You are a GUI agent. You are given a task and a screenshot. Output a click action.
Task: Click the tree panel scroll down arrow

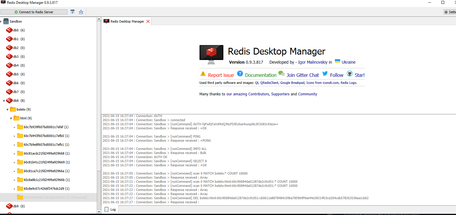pyautogui.click(x=99, y=211)
